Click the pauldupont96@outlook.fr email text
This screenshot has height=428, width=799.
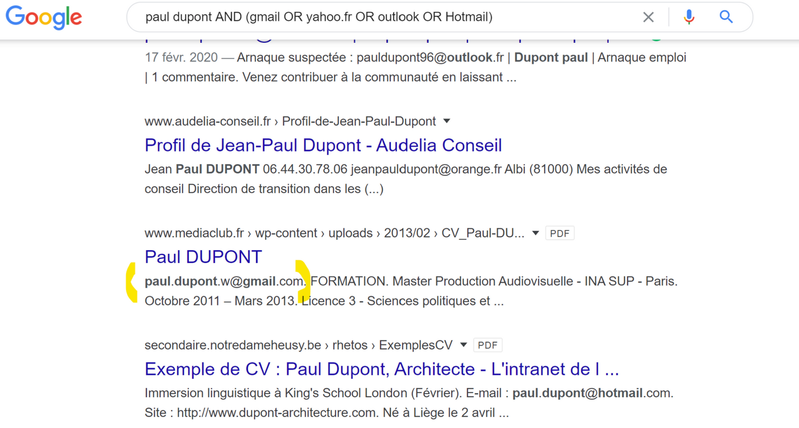click(430, 57)
